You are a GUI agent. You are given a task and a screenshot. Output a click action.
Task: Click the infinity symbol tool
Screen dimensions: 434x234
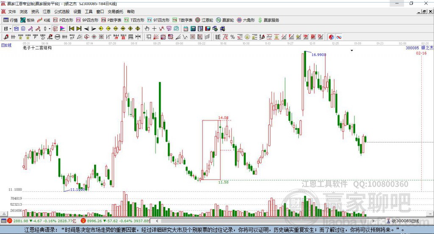pyautogui.click(x=339, y=37)
